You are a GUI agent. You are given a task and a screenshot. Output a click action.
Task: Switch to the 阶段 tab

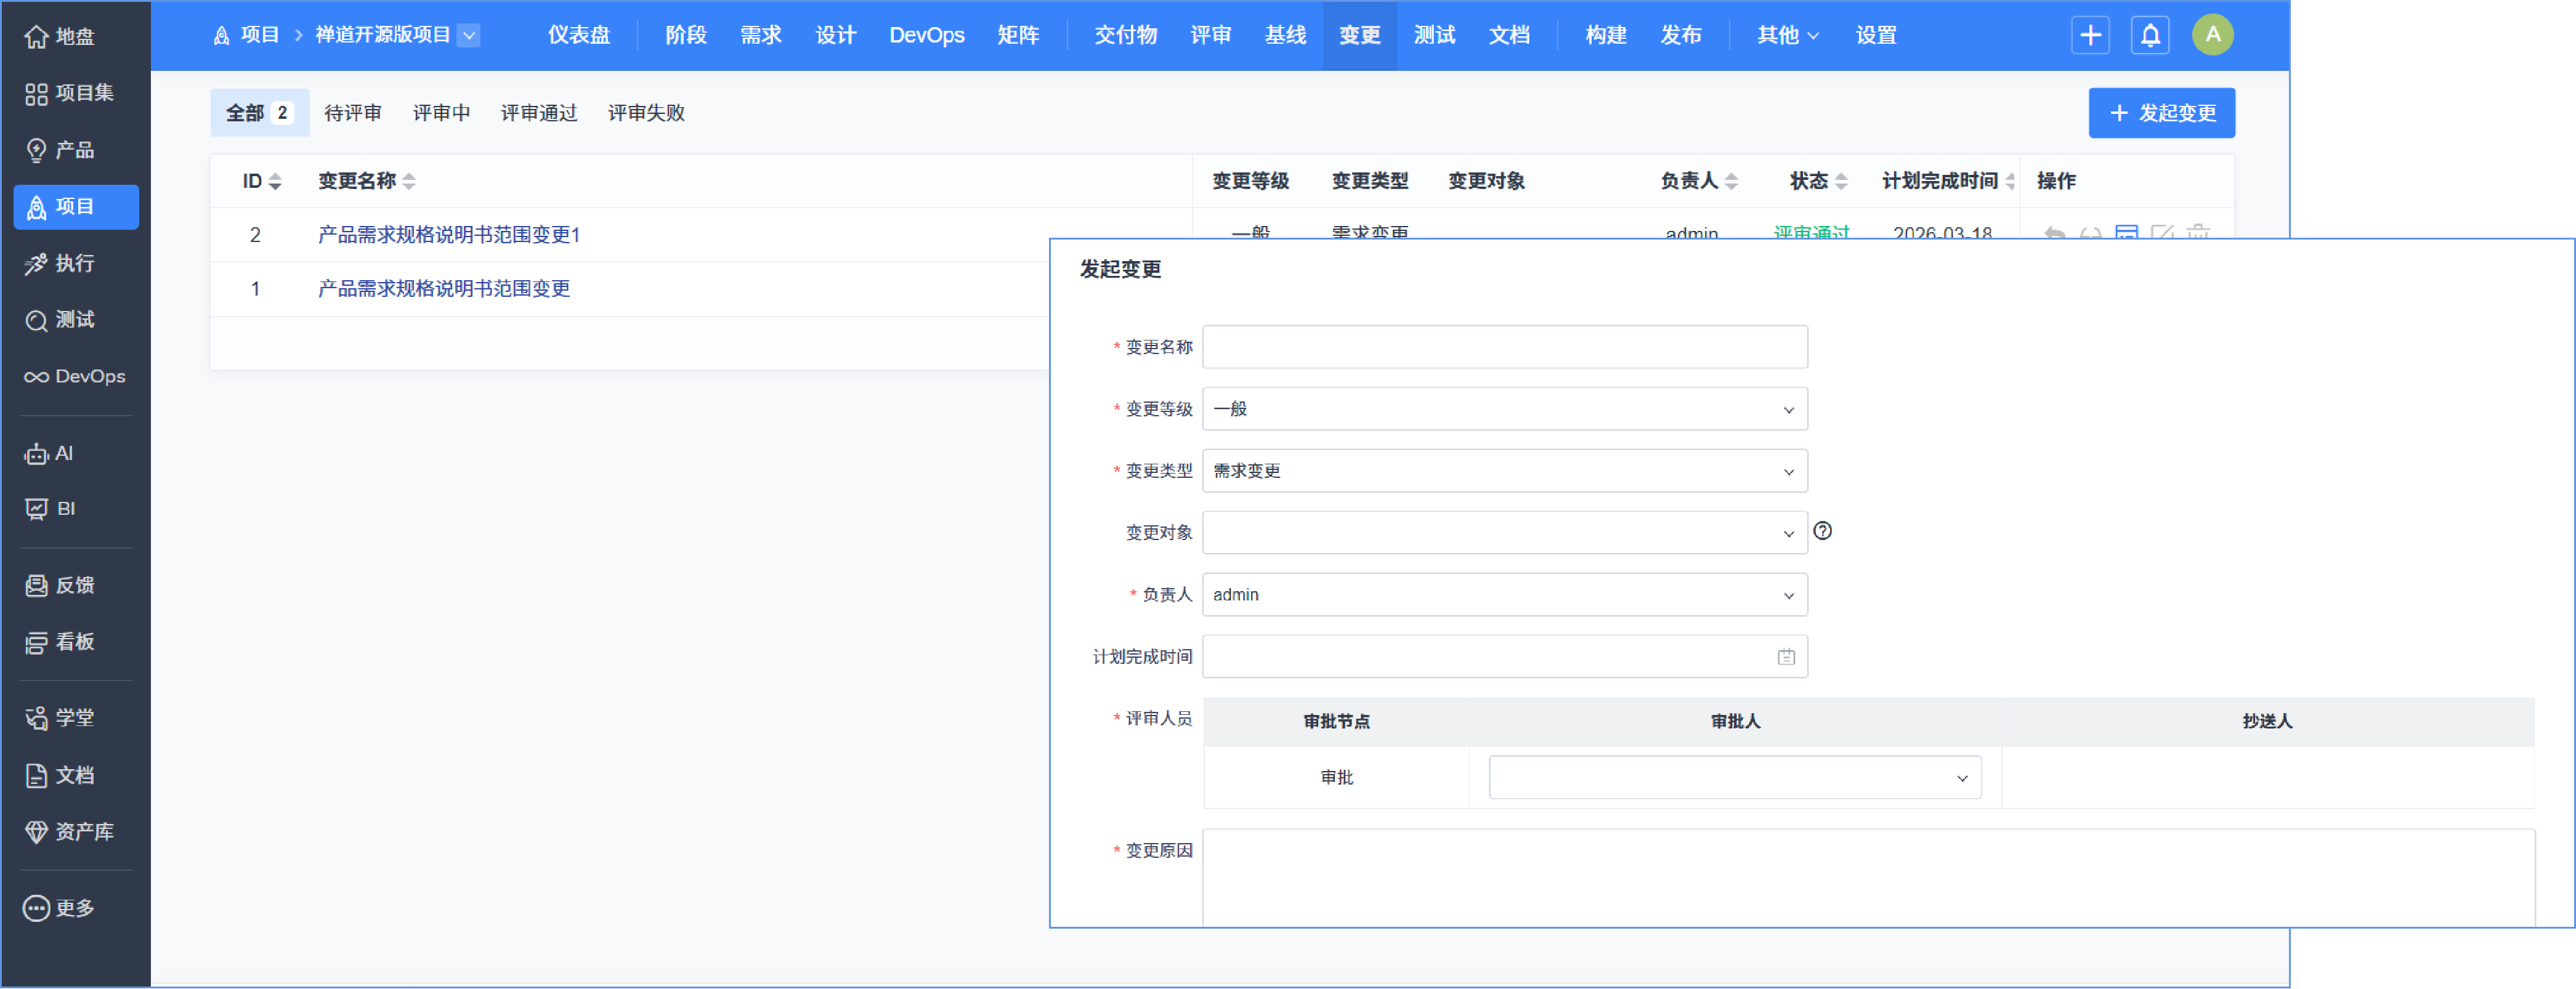point(686,35)
